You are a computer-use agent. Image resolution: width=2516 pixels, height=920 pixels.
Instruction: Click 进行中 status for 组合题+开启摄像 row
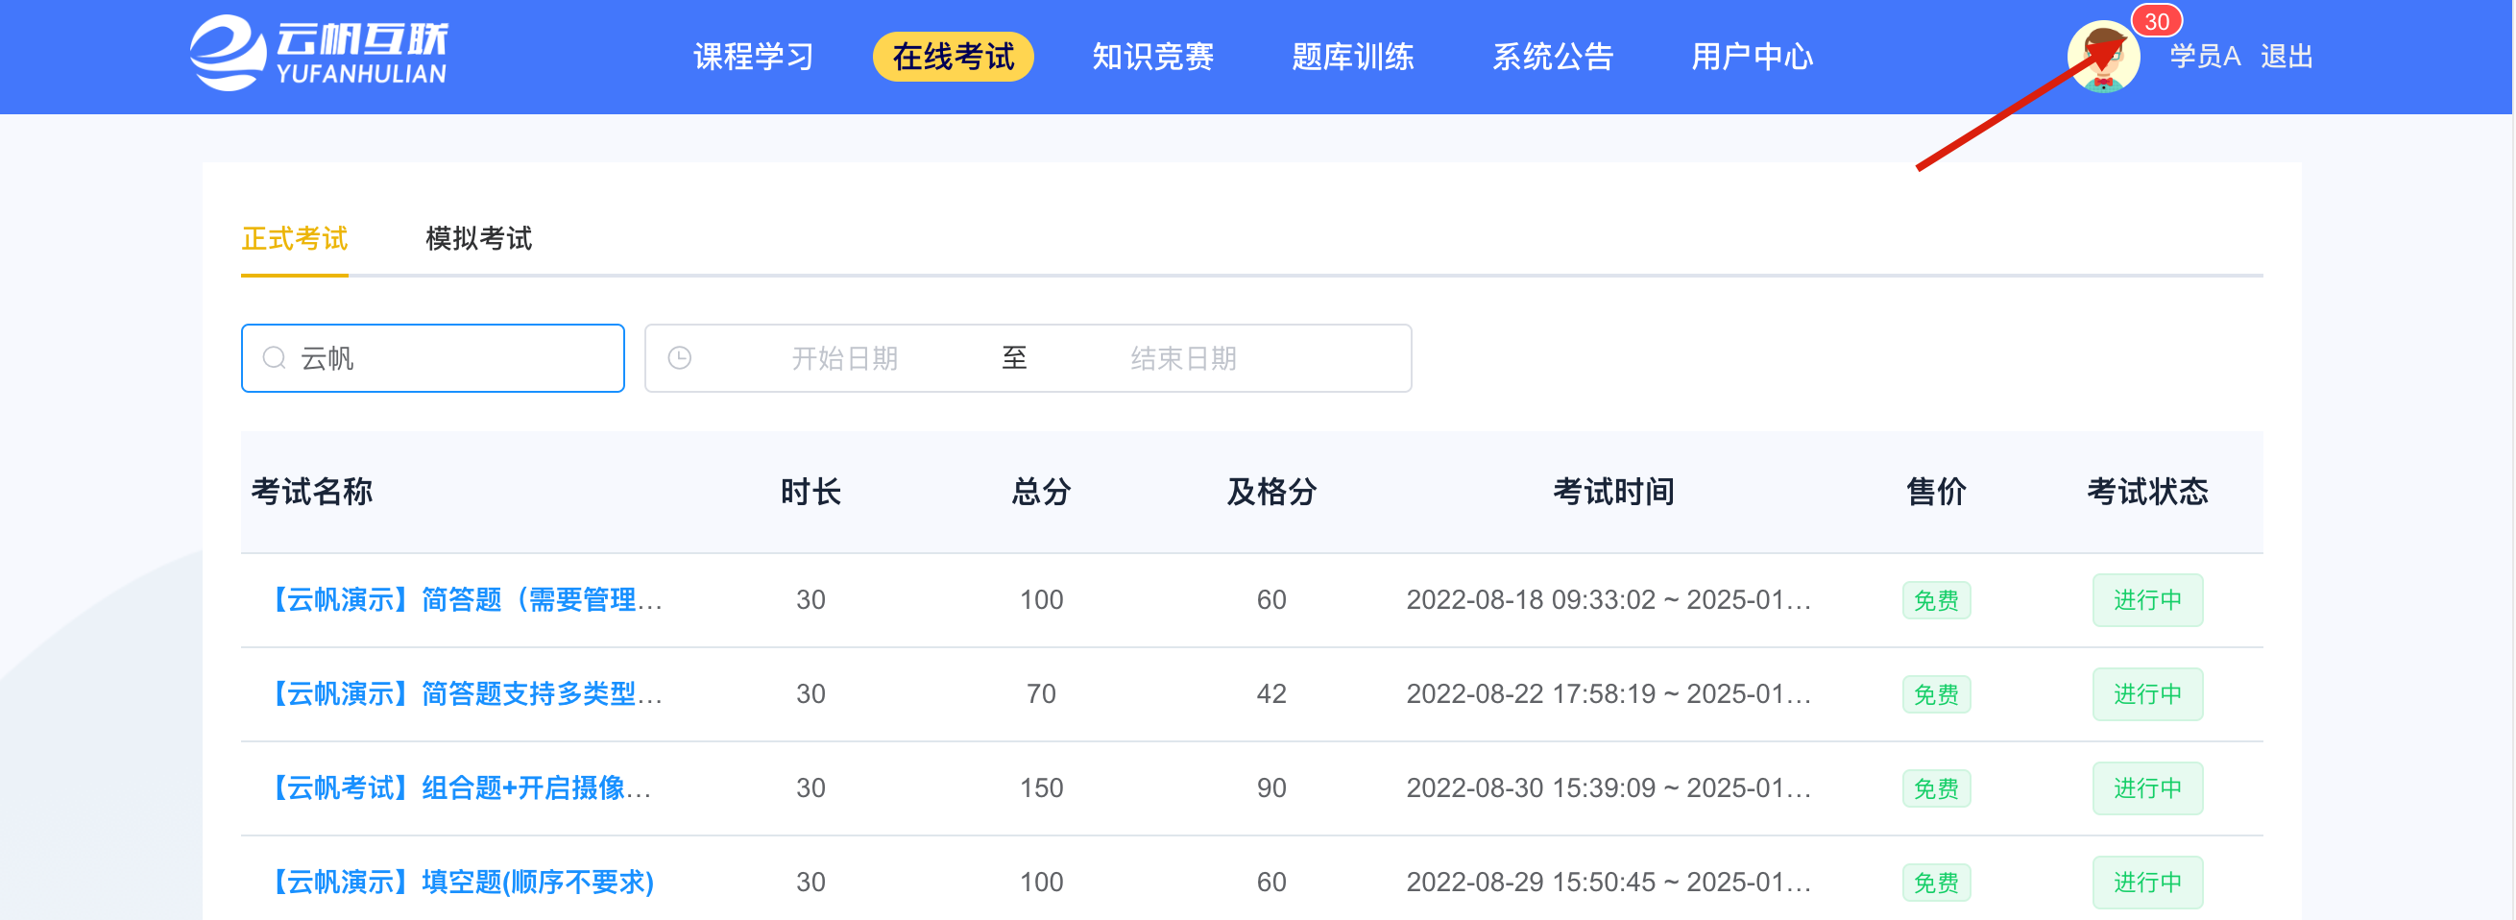pos(2147,788)
